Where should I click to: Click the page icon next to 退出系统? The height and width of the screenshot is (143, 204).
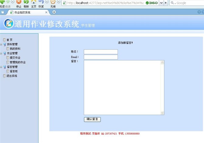(x=4, y=76)
